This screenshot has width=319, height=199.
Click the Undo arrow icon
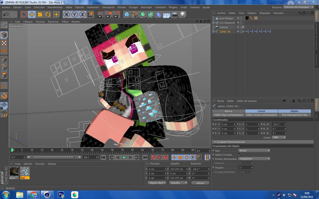(6, 14)
